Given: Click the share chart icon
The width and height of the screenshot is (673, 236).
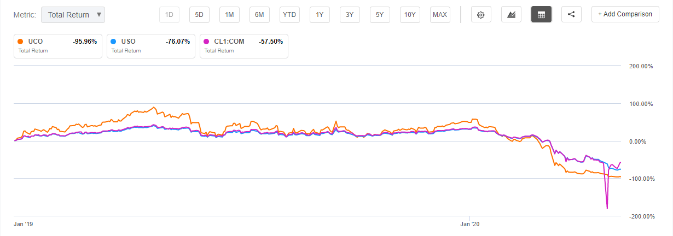Looking at the screenshot, I should (571, 15).
